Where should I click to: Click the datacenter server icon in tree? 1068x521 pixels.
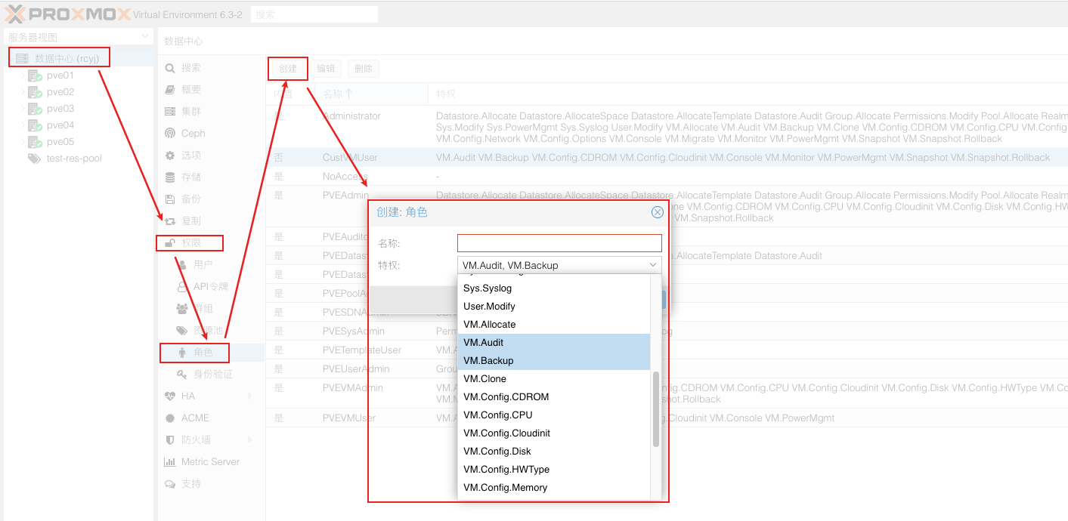click(x=22, y=59)
